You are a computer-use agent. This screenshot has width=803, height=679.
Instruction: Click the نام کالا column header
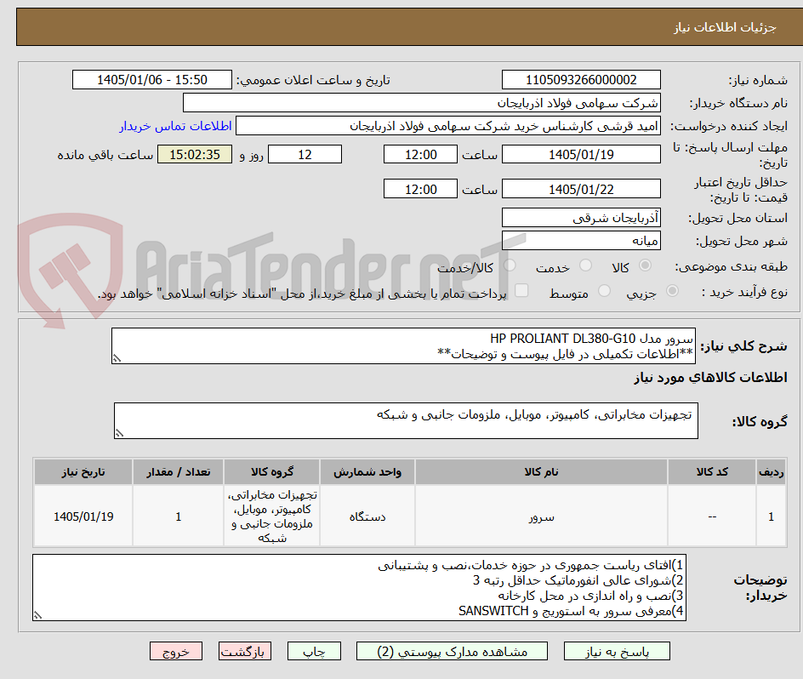(x=541, y=472)
